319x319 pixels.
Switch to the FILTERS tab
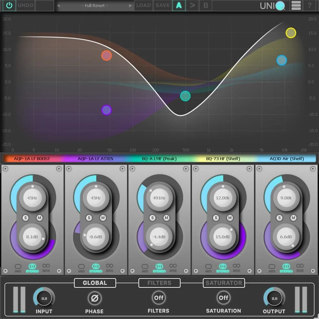[x=159, y=283]
